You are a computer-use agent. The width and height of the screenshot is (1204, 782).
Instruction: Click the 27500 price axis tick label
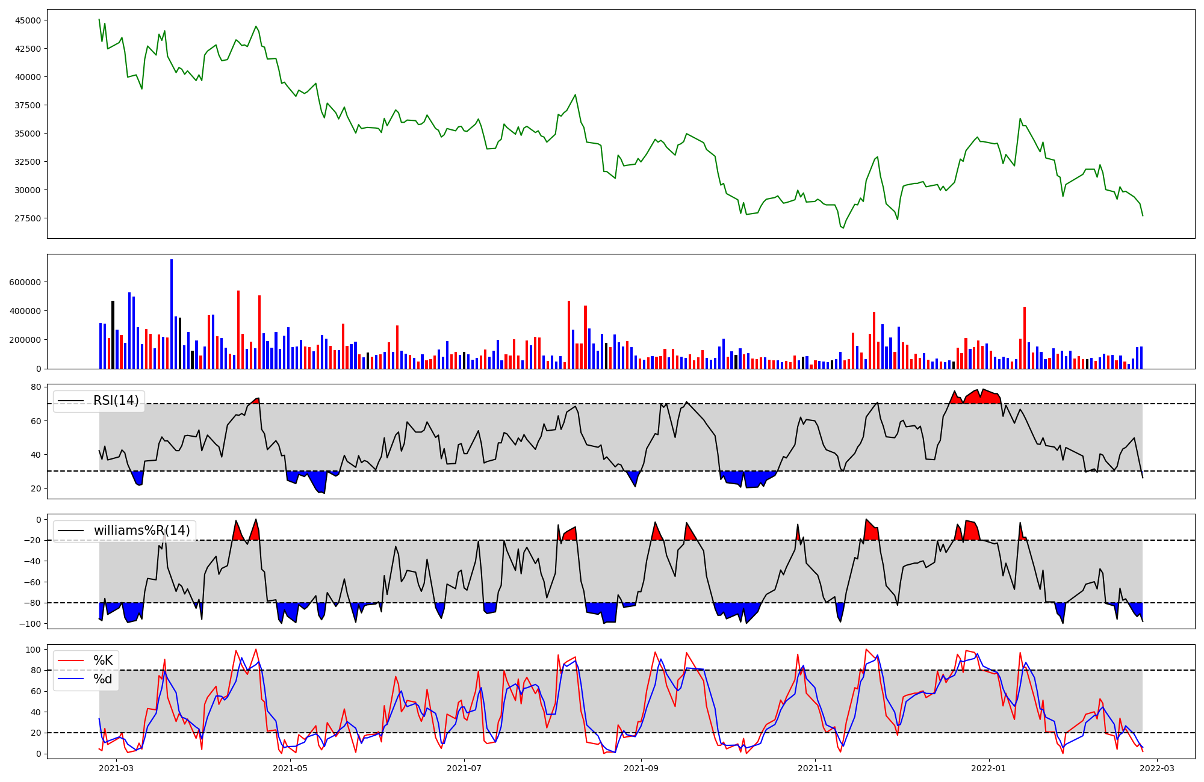(28, 218)
